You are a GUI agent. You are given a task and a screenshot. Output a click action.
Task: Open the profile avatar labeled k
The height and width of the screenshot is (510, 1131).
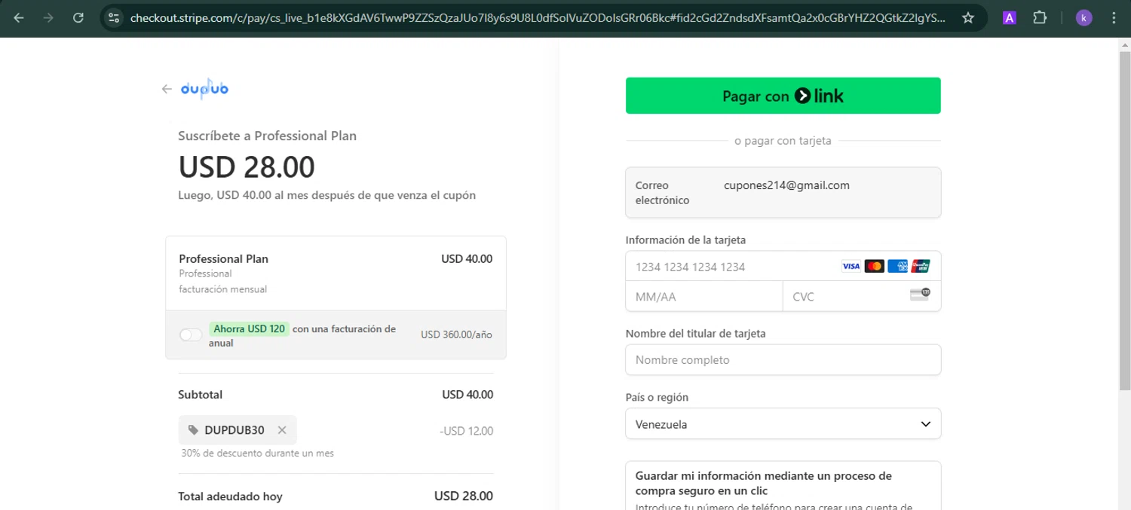tap(1083, 18)
